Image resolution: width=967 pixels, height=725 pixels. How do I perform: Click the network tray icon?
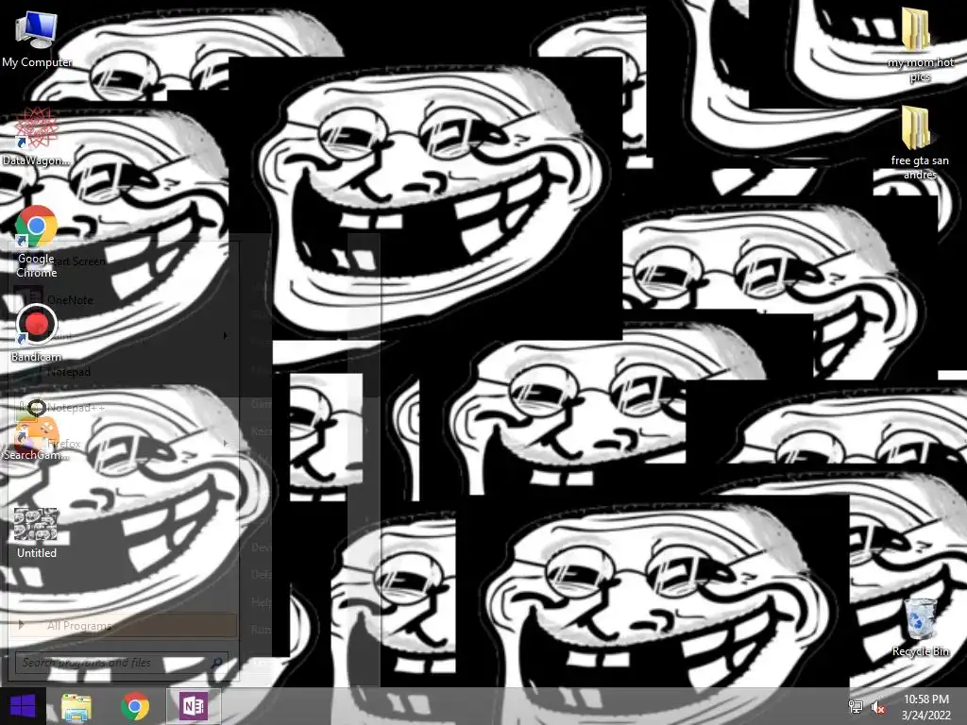(x=856, y=706)
